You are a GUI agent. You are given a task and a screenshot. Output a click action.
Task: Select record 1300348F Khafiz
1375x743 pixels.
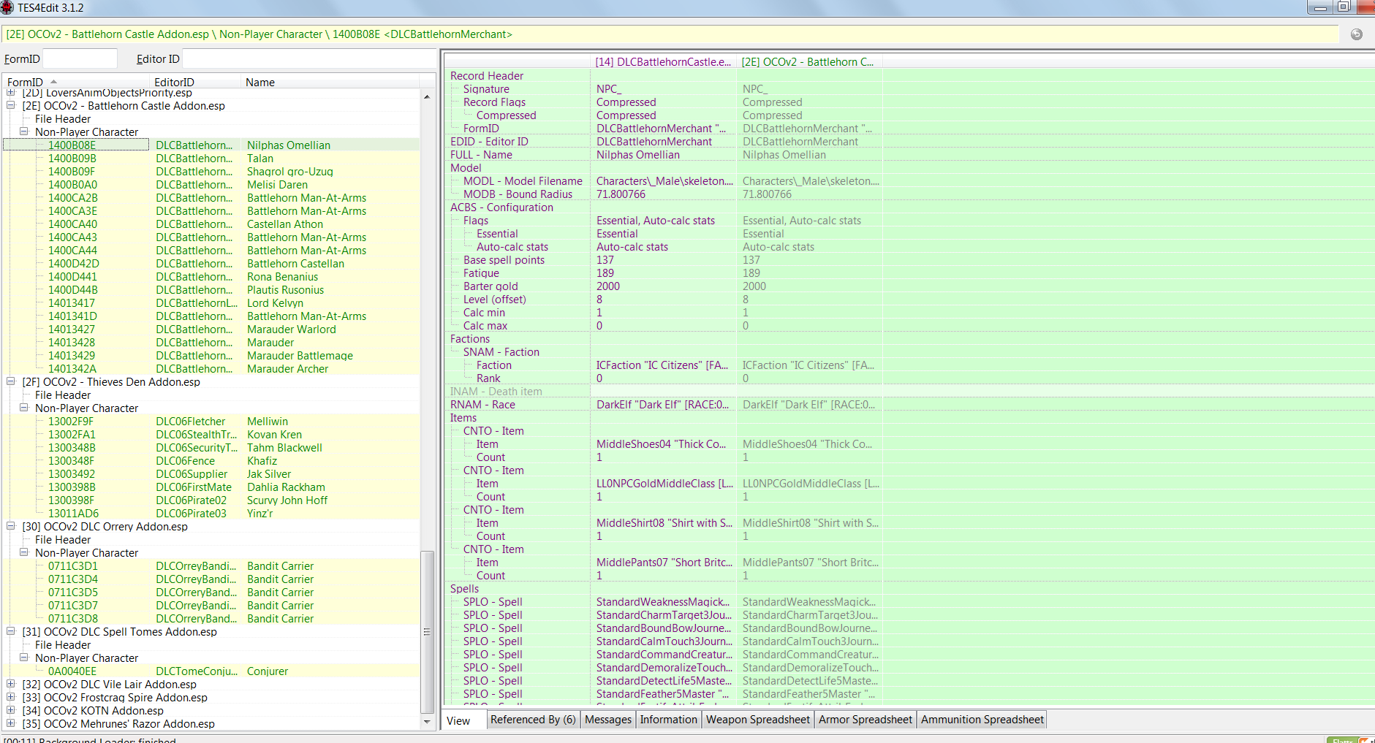click(212, 460)
